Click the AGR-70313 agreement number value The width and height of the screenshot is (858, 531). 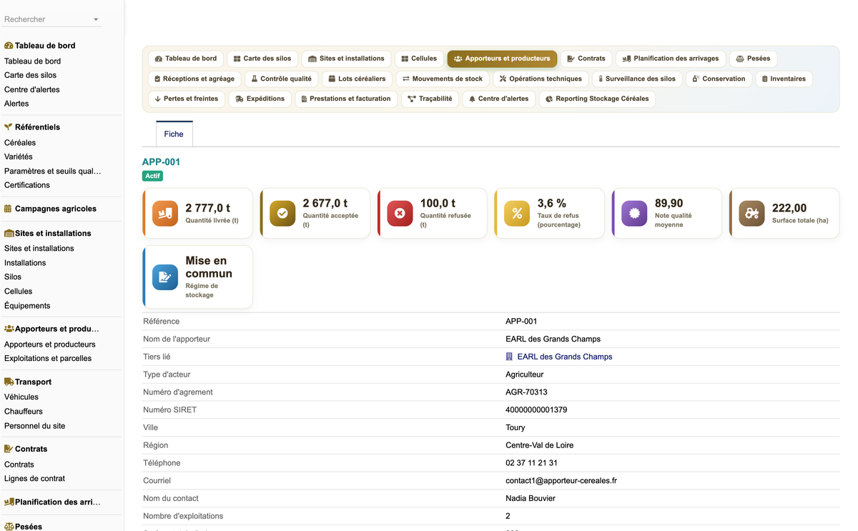tap(526, 392)
